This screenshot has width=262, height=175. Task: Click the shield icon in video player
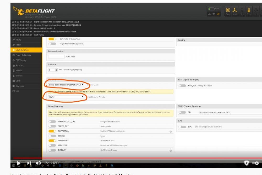[247, 163]
